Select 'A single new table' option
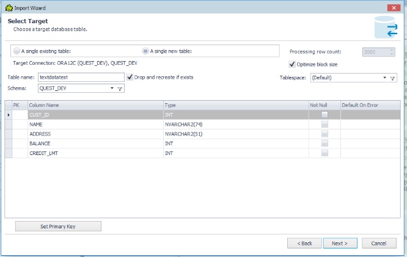The width and height of the screenshot is (407, 257). (x=145, y=51)
